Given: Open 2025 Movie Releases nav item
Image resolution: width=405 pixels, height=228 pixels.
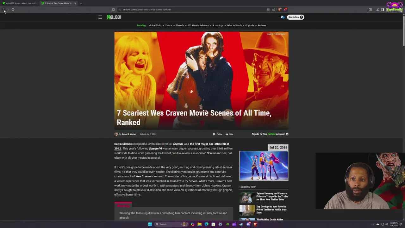Looking at the screenshot, I should click(x=198, y=25).
